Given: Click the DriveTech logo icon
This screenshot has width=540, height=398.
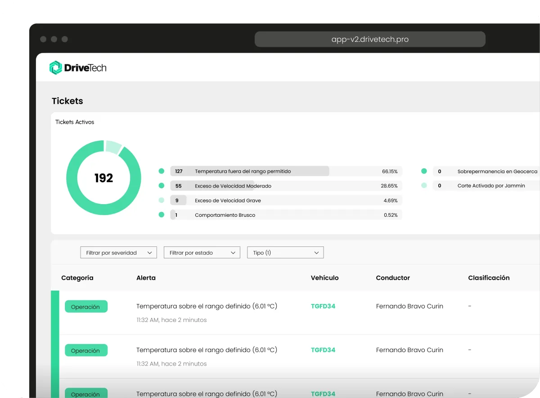Looking at the screenshot, I should coord(55,68).
